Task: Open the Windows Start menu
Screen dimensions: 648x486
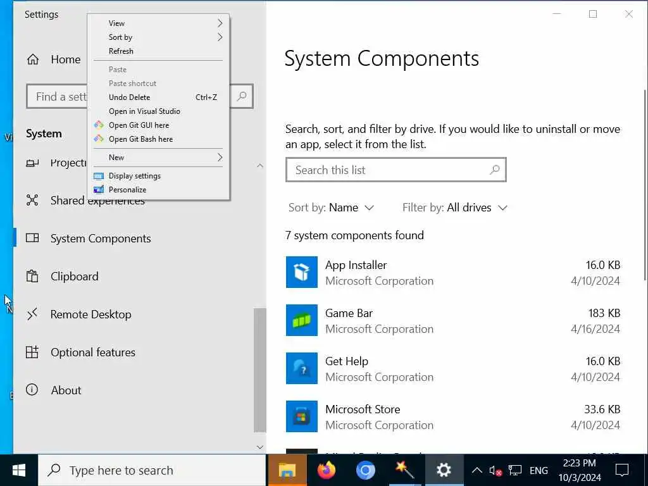Action: click(19, 470)
